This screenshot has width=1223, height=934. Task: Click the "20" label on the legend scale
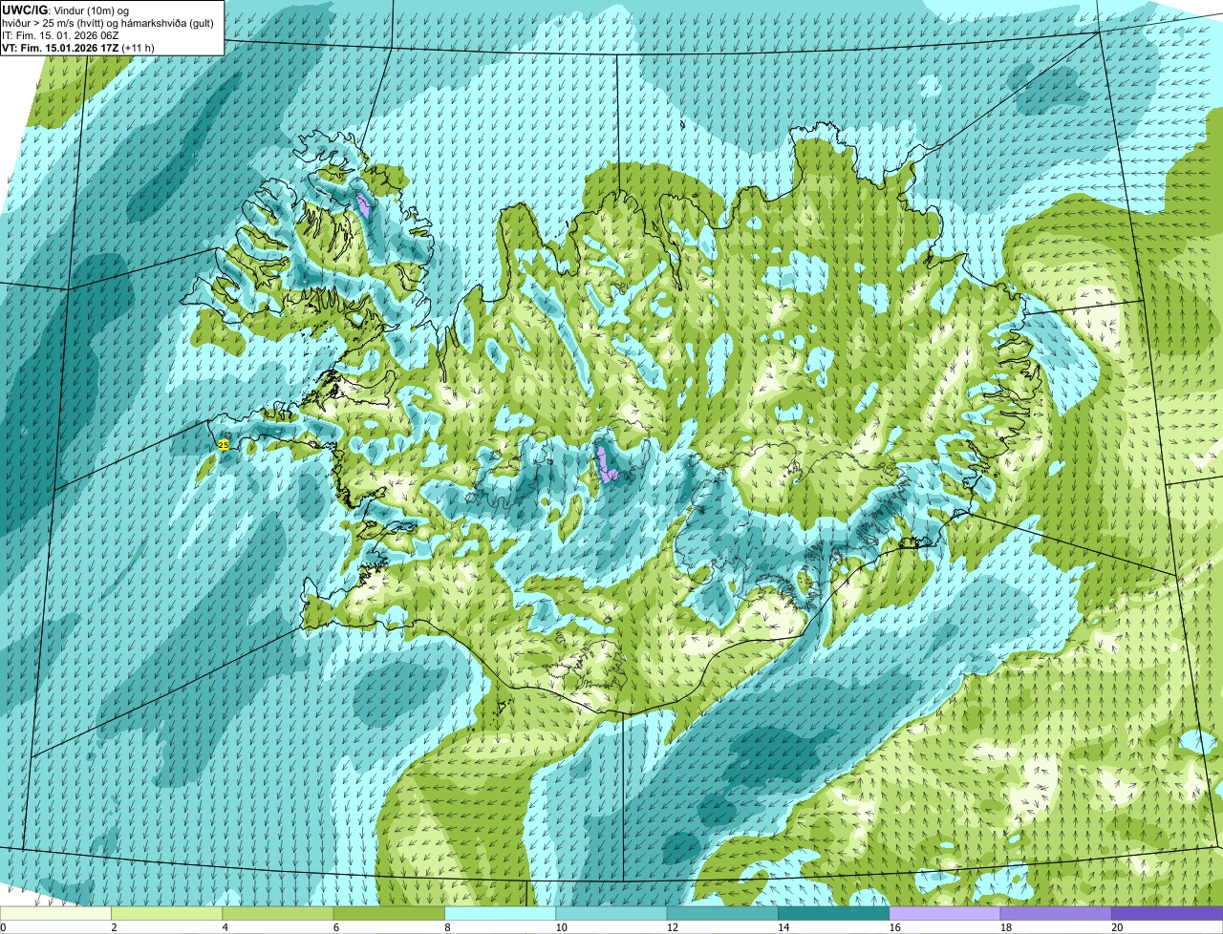(x=1117, y=927)
